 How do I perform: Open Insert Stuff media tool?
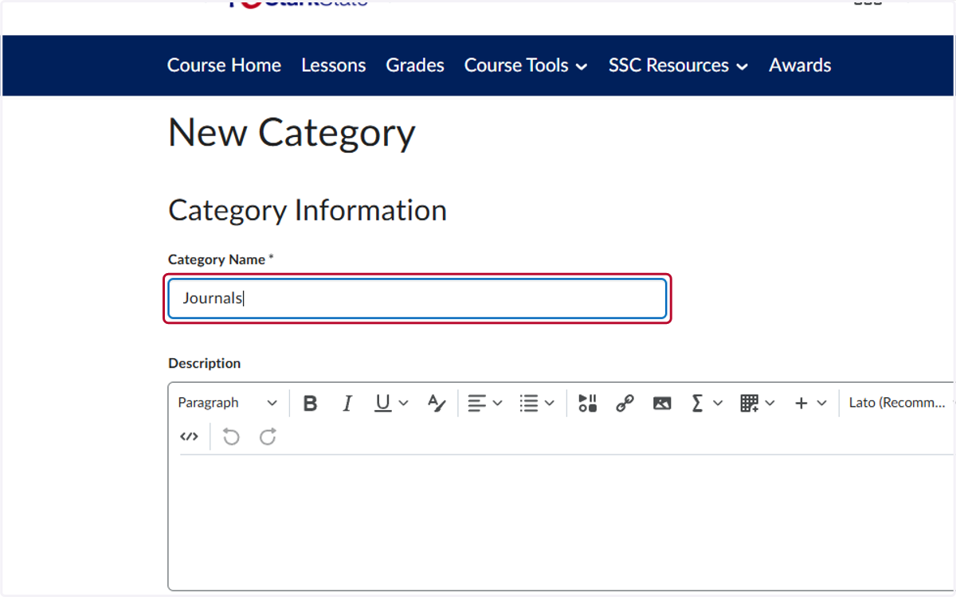[588, 404]
